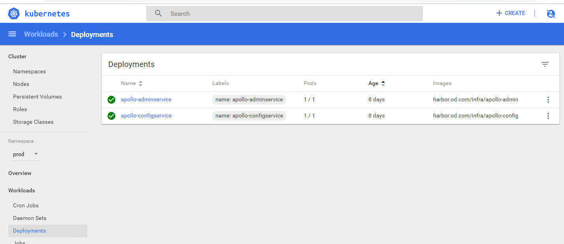The height and width of the screenshot is (244, 564).
Task: Open the apollo-configservice deployment link
Action: point(146,116)
